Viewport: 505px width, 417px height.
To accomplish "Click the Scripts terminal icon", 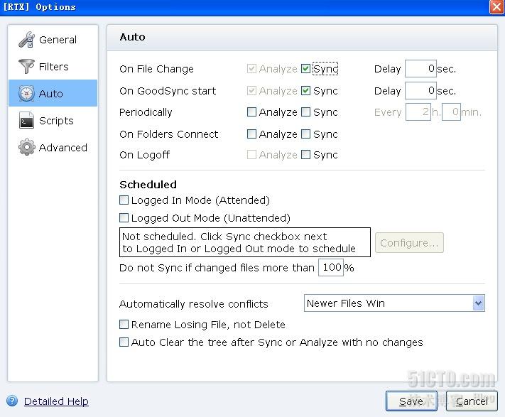I will pos(26,121).
